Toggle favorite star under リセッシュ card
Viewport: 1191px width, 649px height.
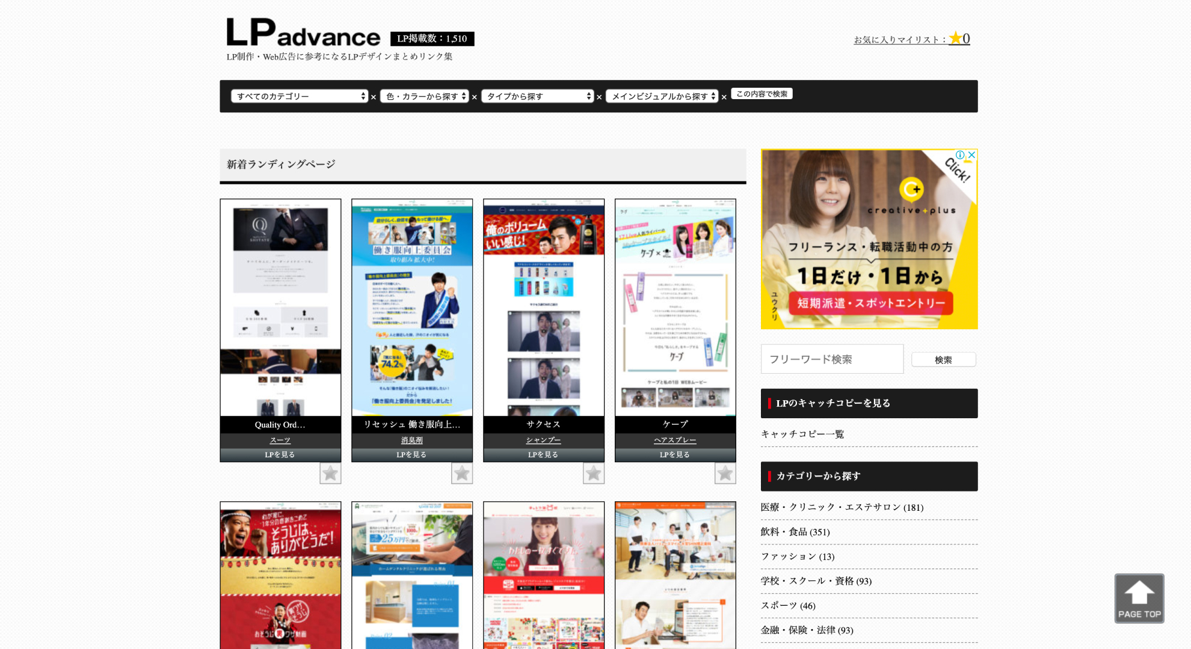462,474
